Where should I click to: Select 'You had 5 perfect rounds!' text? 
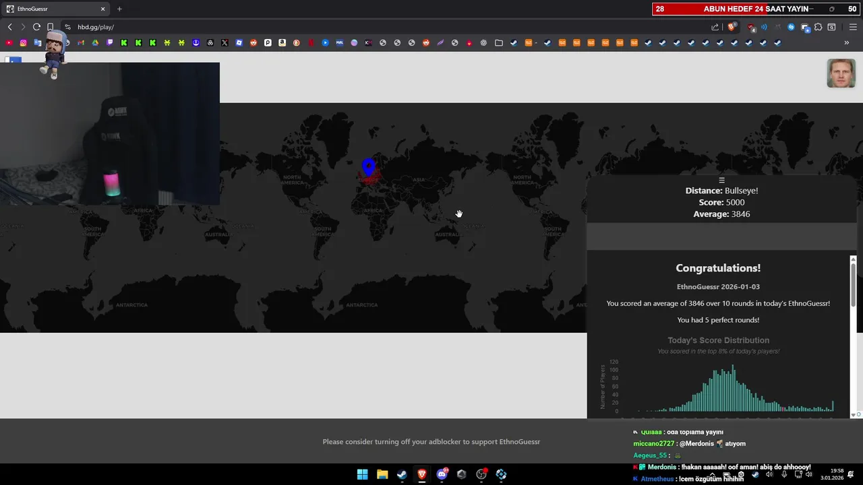pos(718,320)
